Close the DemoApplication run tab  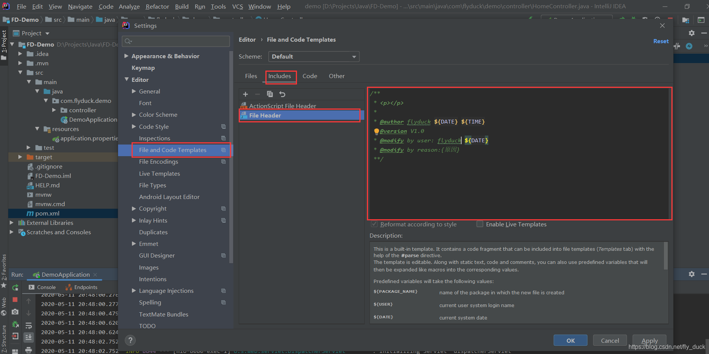pos(95,275)
